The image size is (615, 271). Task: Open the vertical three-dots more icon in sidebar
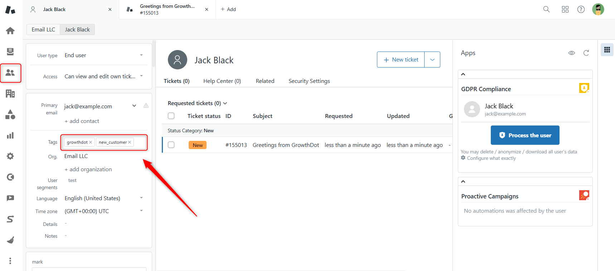(10, 261)
